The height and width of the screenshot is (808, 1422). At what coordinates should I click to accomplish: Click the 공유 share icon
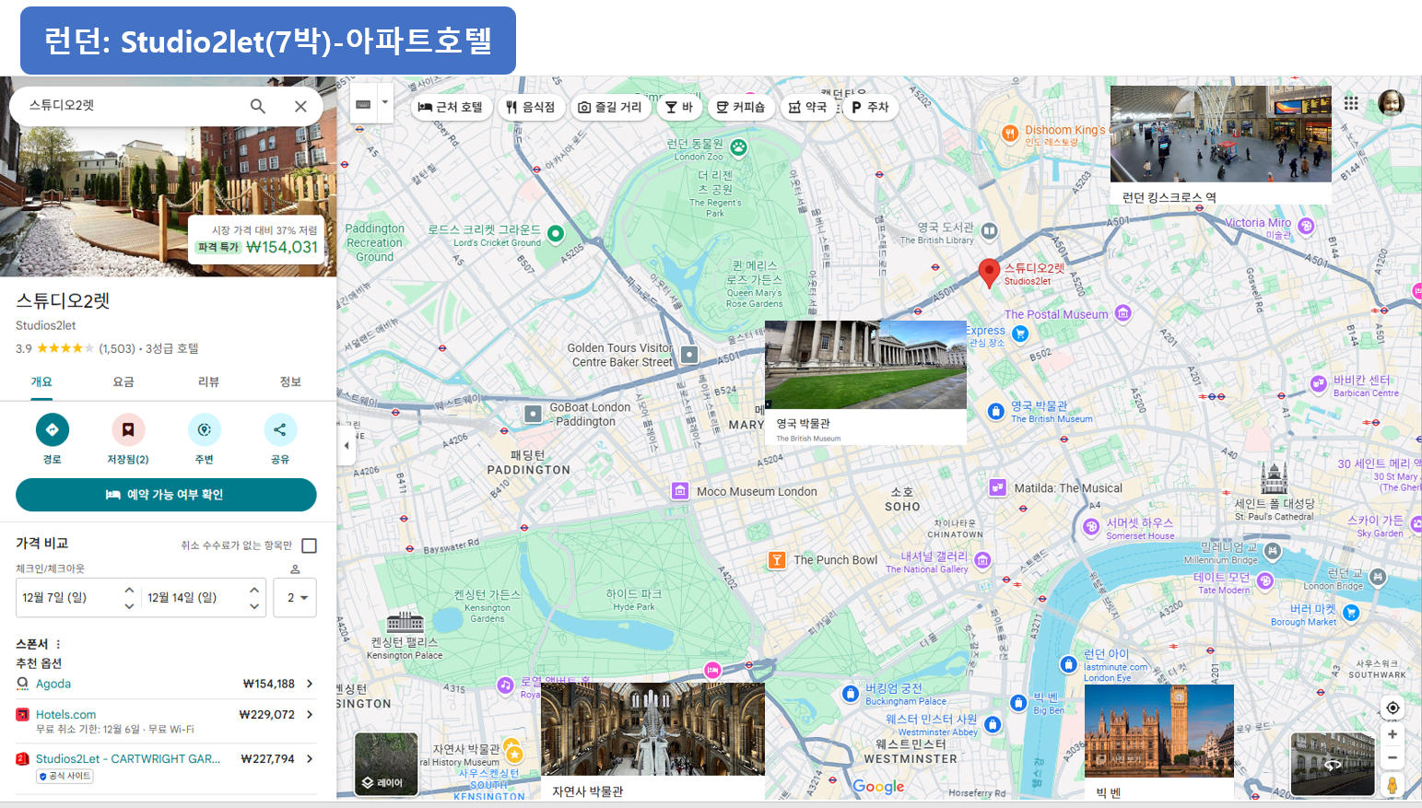tap(280, 429)
